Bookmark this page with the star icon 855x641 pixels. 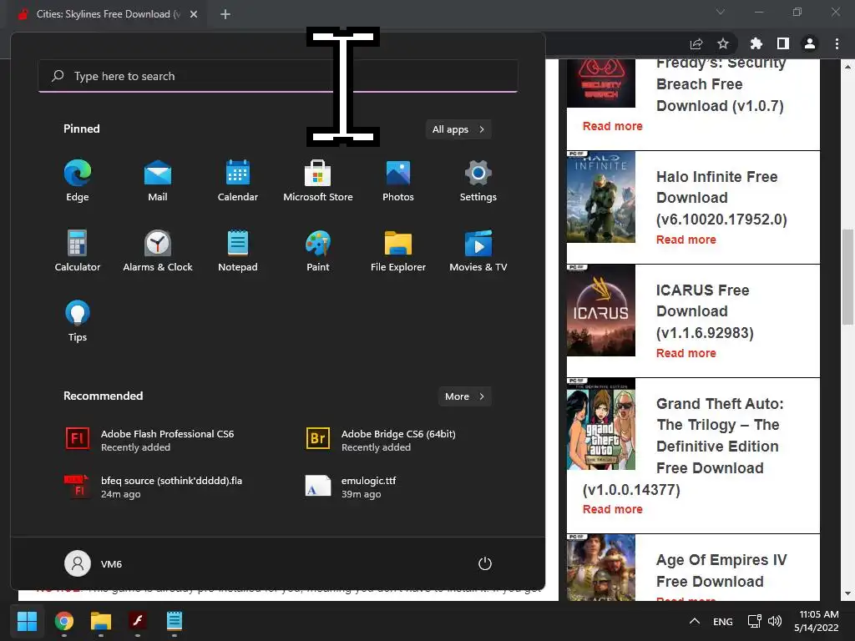point(723,43)
